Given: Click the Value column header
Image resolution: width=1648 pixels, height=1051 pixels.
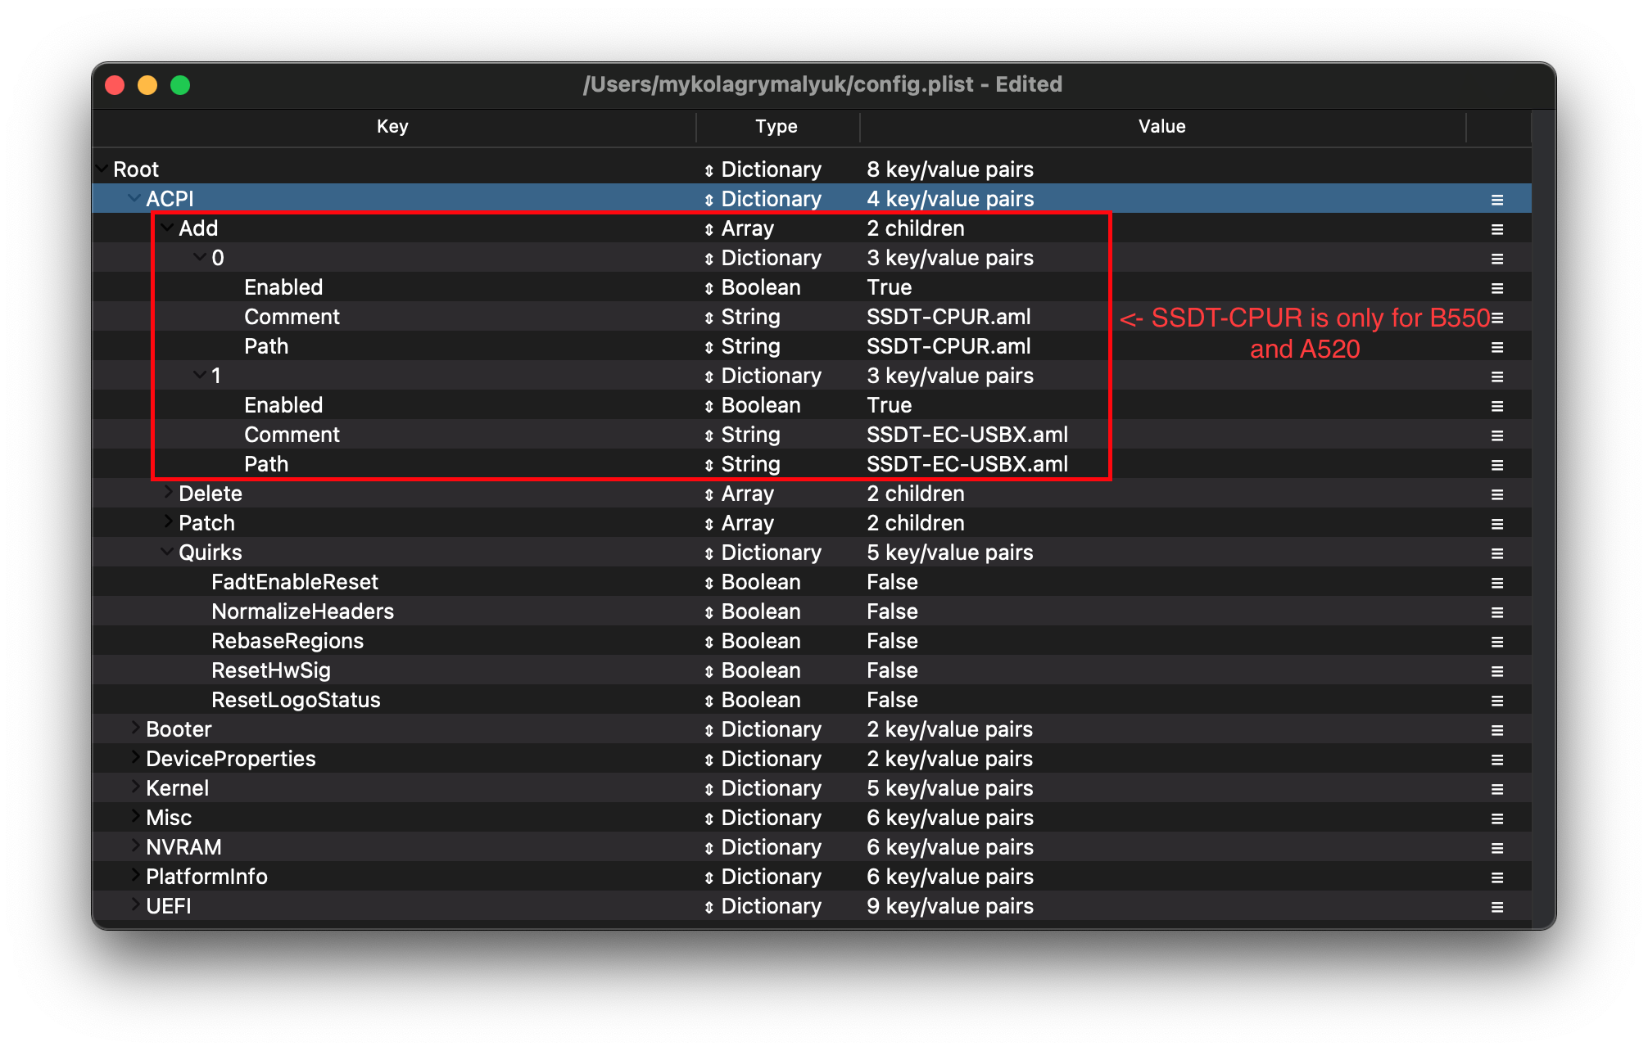Looking at the screenshot, I should [1161, 127].
